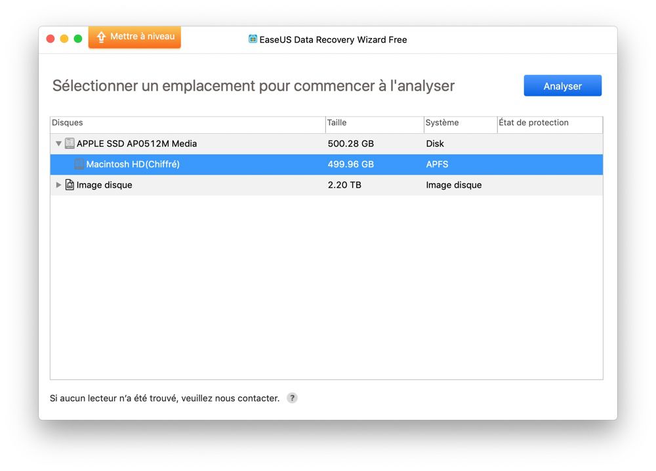This screenshot has height=471, width=656.
Task: Collapse the APPLE SSD AP0512M Media disk
Action: [x=58, y=144]
